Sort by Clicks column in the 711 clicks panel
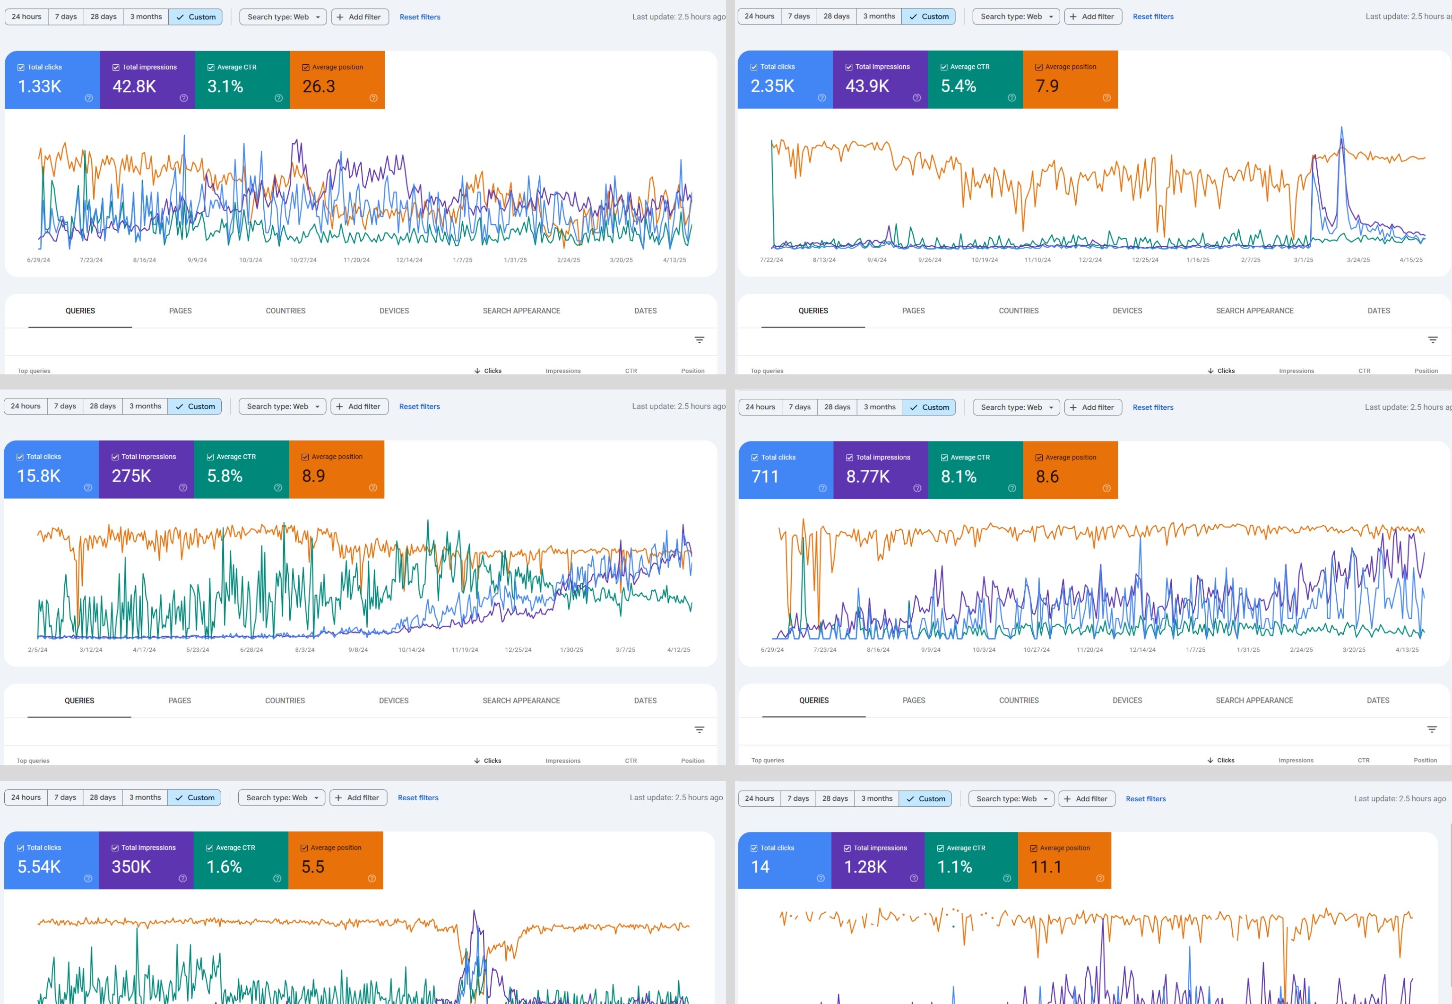1452x1004 pixels. pyautogui.click(x=1220, y=761)
